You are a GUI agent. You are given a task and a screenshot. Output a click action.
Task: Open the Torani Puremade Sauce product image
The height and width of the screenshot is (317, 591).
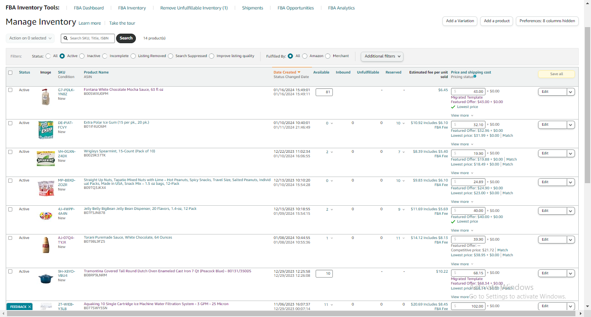click(46, 245)
